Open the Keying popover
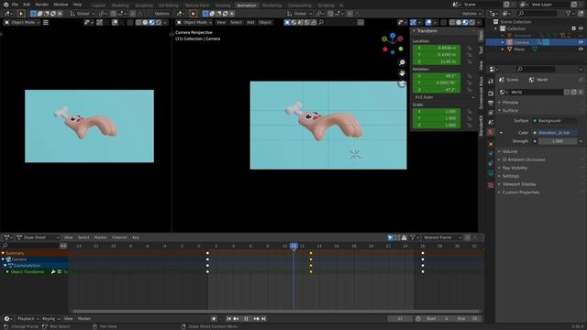The height and width of the screenshot is (330, 587). pos(50,319)
